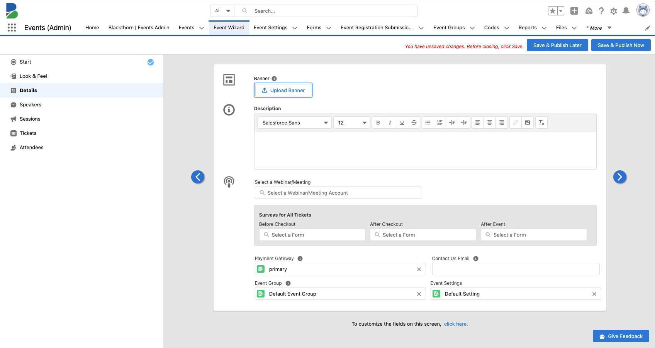Open the Home tab
Viewport: 655px width, 348px height.
pyautogui.click(x=92, y=28)
